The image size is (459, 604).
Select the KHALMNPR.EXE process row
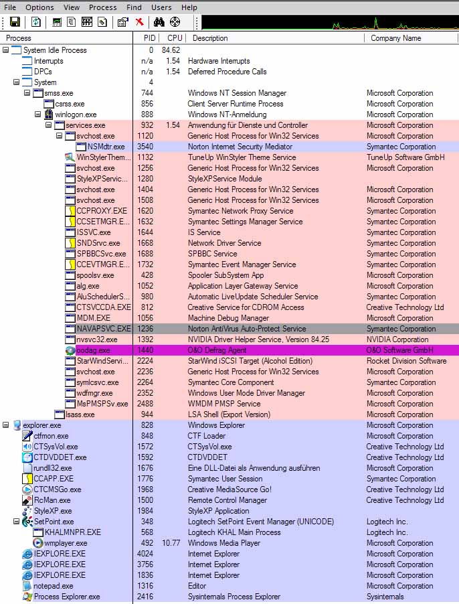(x=230, y=532)
